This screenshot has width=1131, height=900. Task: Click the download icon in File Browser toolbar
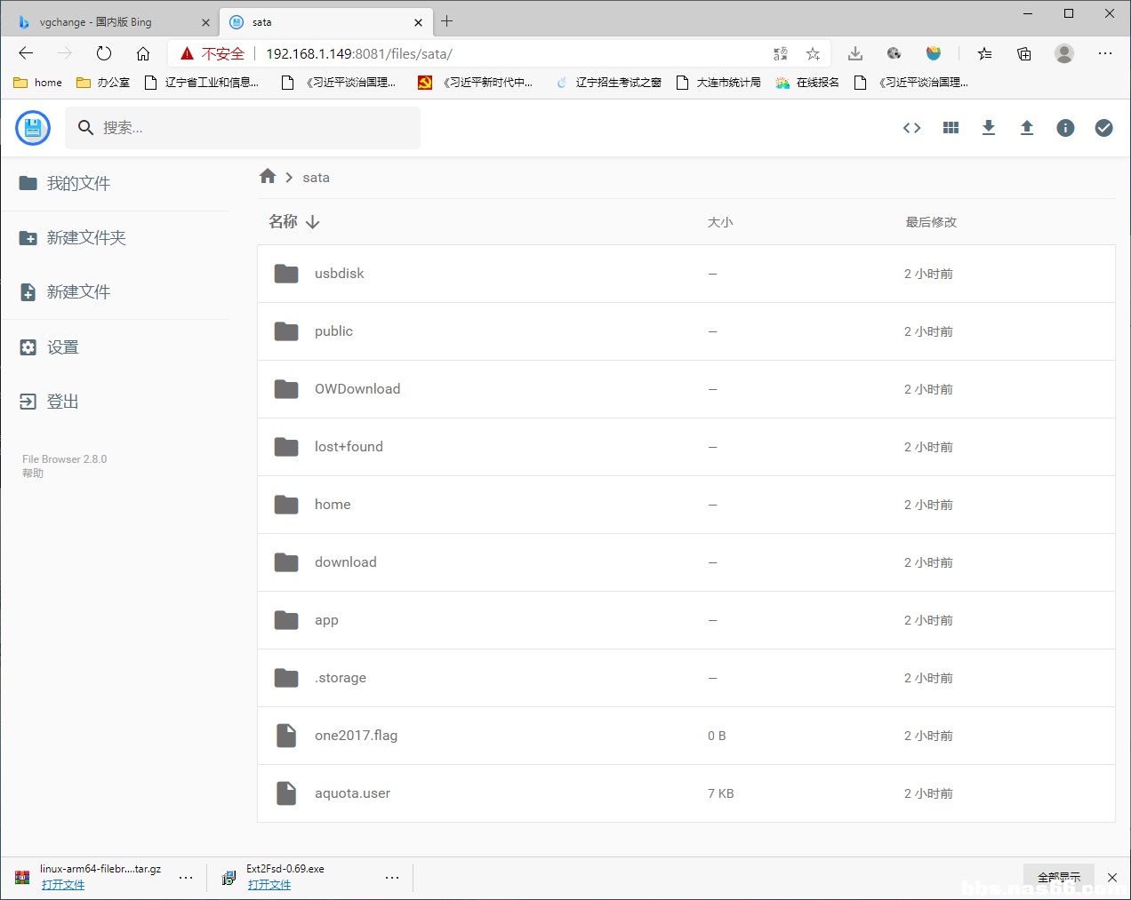(989, 128)
